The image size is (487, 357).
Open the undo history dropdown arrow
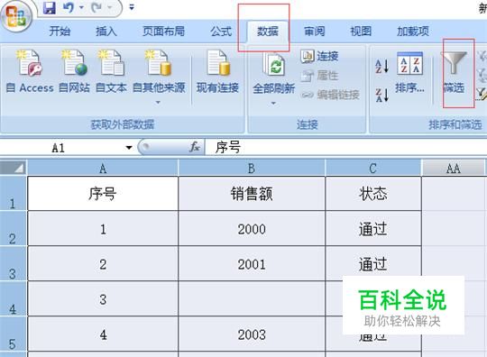pos(81,7)
